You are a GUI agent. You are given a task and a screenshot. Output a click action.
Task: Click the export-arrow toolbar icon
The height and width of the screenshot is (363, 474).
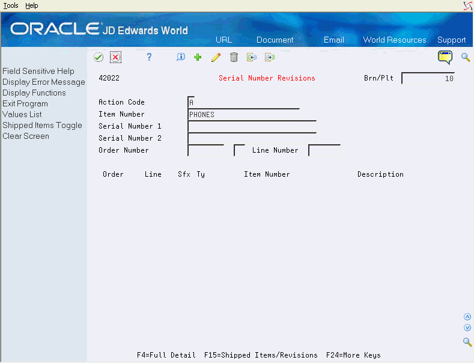pos(270,57)
